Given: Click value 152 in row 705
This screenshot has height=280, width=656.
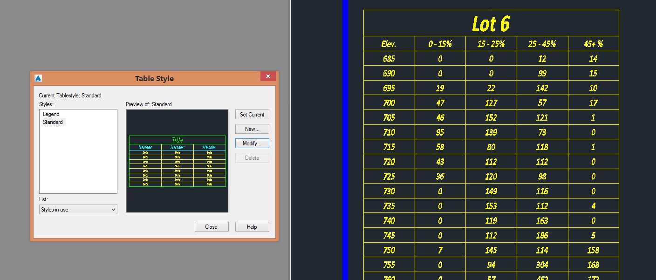Looking at the screenshot, I should tap(491, 117).
